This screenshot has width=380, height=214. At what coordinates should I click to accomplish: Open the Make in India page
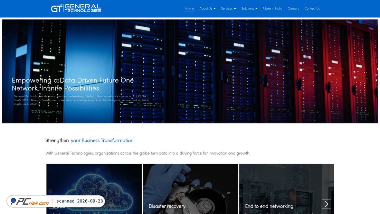click(x=273, y=9)
